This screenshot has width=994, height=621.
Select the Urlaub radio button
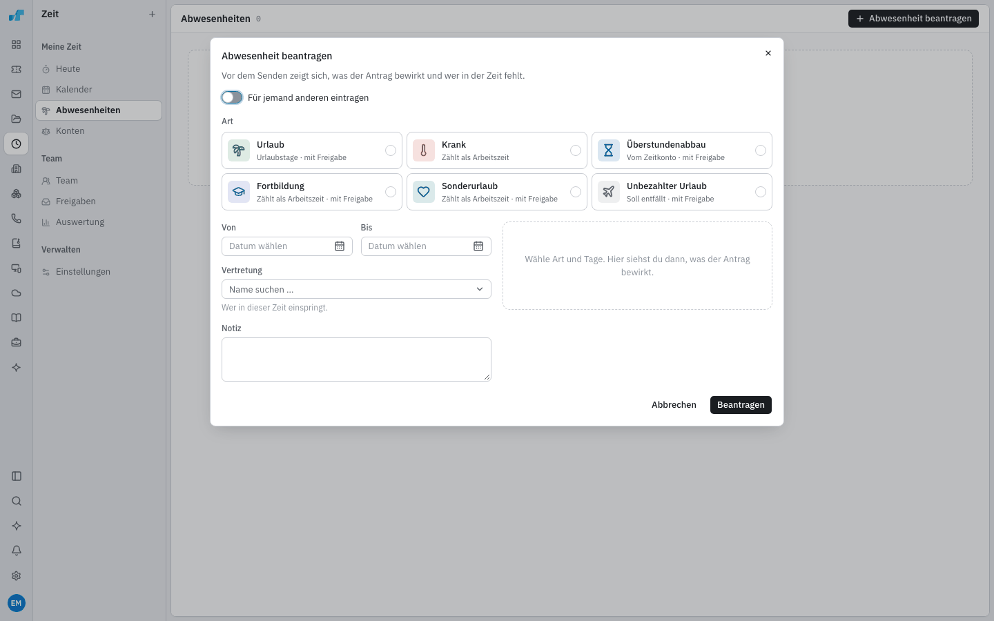click(x=391, y=150)
